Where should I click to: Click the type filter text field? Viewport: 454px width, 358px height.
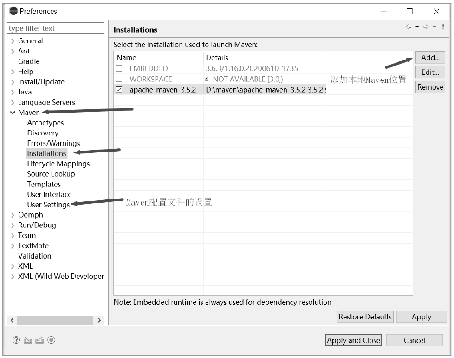tap(56, 28)
